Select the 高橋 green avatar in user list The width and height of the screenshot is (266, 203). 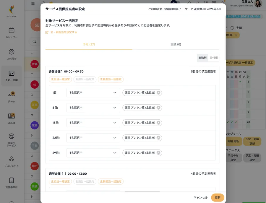(35, 186)
